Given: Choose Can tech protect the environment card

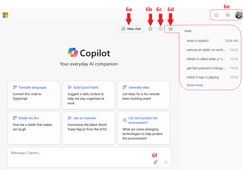Looking at the screenshot, I should pyautogui.click(x=143, y=128).
